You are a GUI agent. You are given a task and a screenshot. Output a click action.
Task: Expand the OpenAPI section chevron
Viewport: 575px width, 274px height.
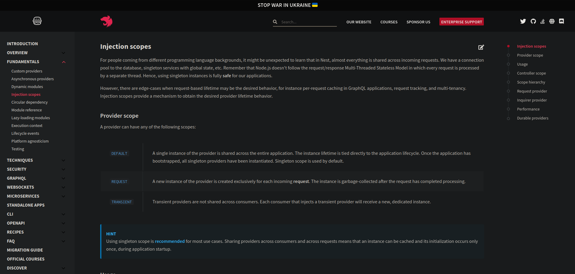pyautogui.click(x=63, y=223)
